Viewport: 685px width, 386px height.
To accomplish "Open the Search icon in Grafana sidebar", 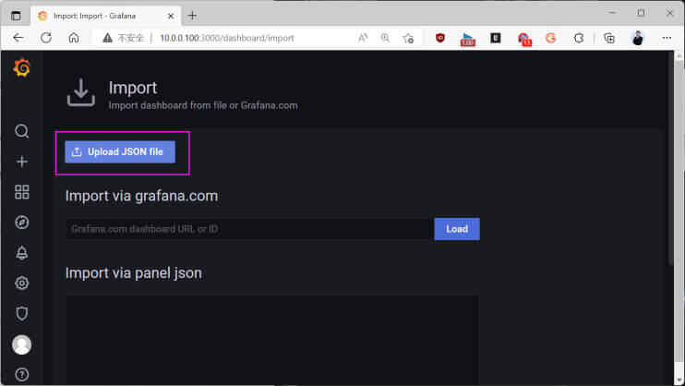I will pyautogui.click(x=22, y=131).
